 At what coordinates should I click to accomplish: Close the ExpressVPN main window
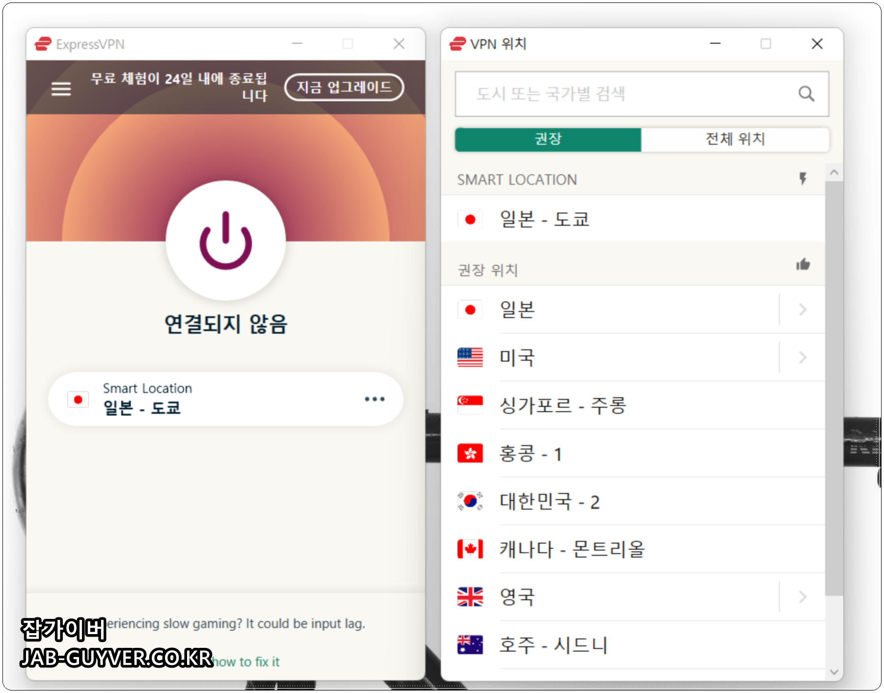coord(399,44)
